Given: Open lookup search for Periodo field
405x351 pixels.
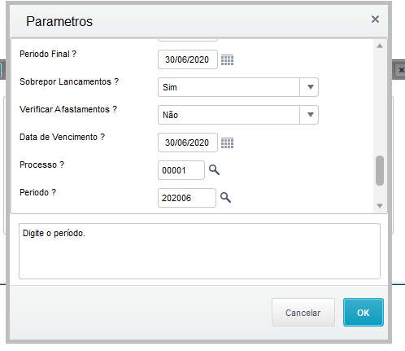Looking at the screenshot, I should tap(225, 198).
